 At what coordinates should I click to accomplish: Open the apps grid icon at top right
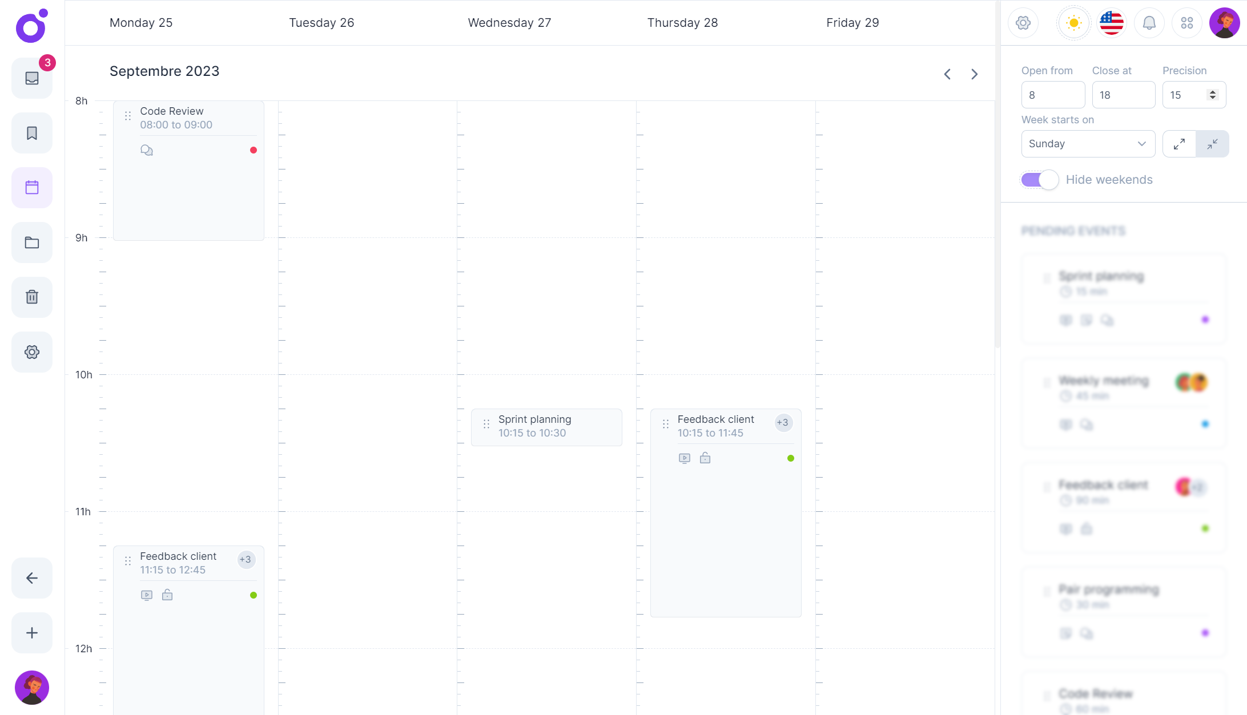point(1186,23)
